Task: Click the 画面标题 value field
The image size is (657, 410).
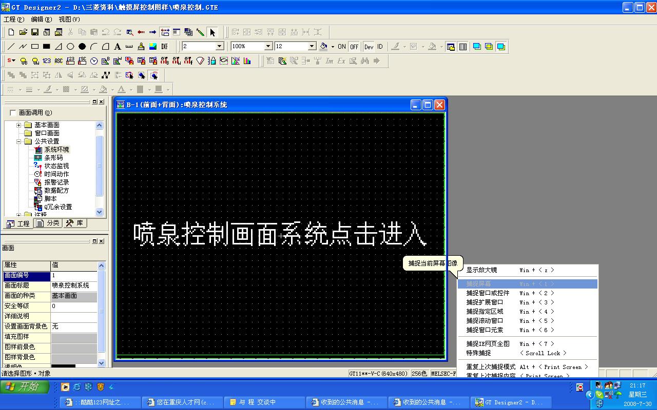Action: point(73,285)
